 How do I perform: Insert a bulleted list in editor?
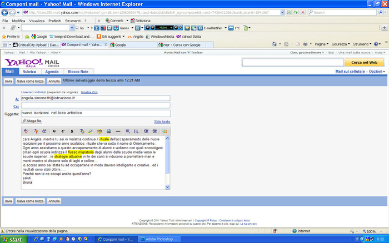click(136, 131)
